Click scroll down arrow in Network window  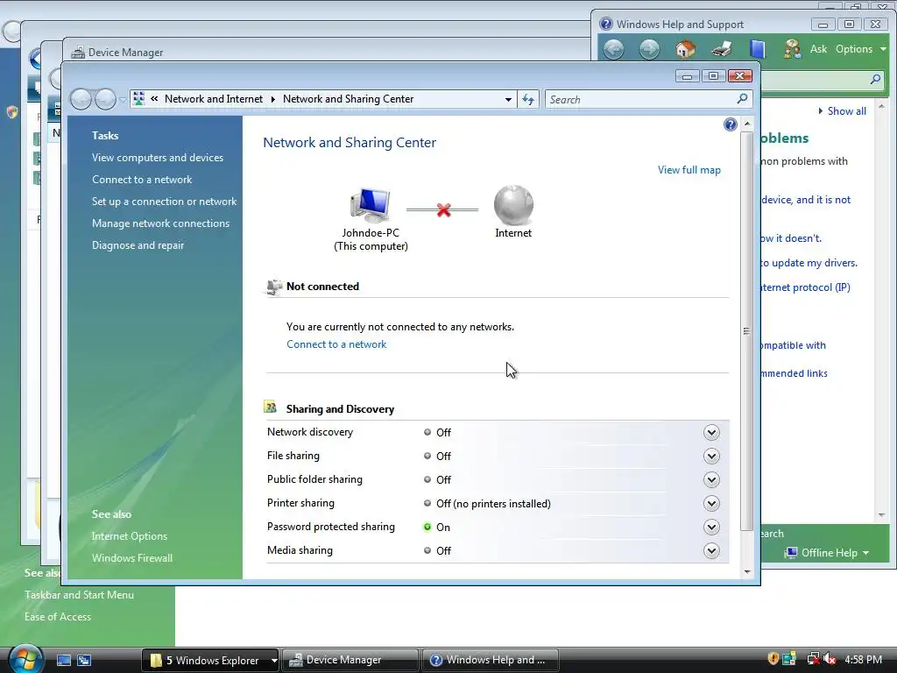746,571
